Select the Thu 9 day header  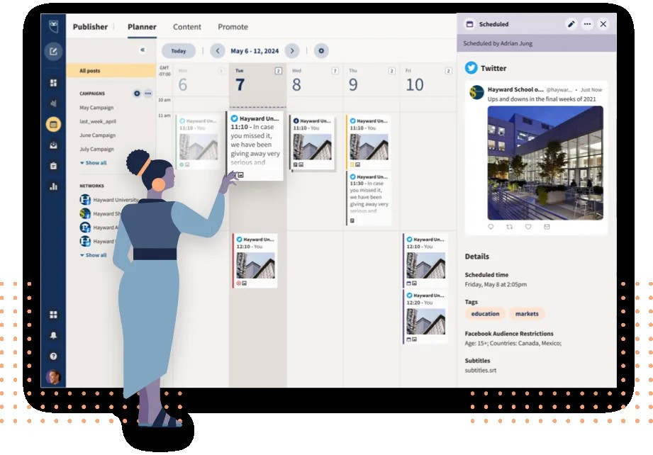(372, 80)
